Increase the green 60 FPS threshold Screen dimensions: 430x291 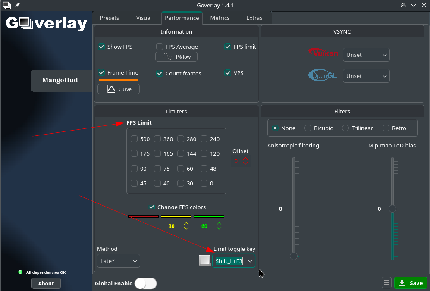point(219,224)
